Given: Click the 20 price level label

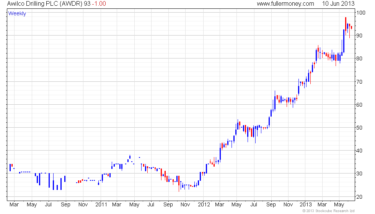Looking at the screenshot, I should click(359, 197).
